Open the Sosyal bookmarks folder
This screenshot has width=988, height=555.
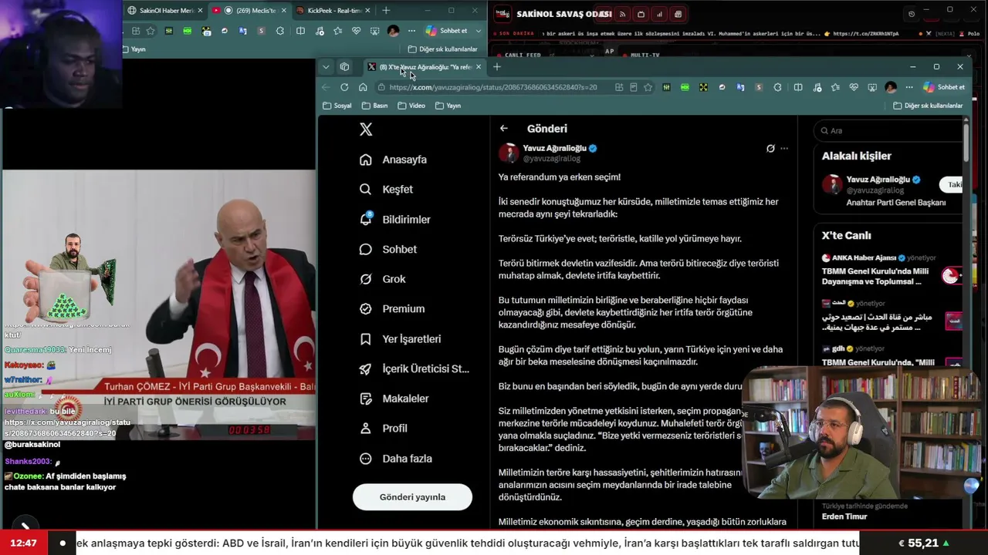(x=337, y=106)
